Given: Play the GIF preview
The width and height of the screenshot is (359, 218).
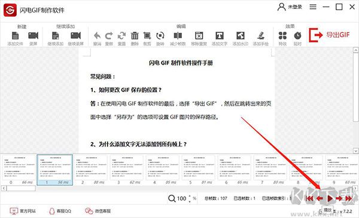Looking at the screenshot, I should 330,198.
